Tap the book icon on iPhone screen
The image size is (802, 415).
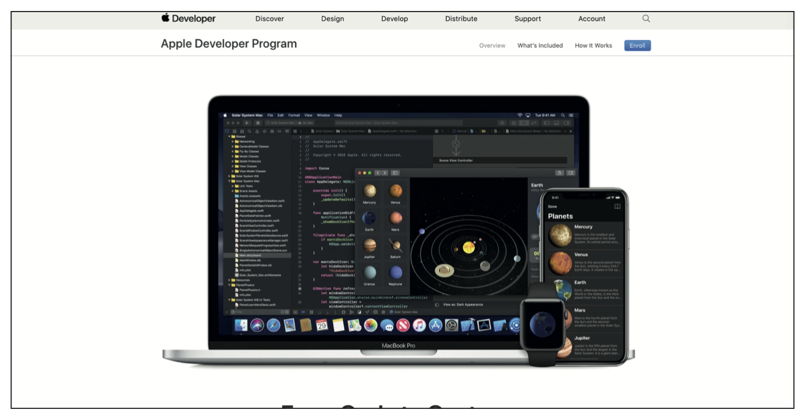617,206
